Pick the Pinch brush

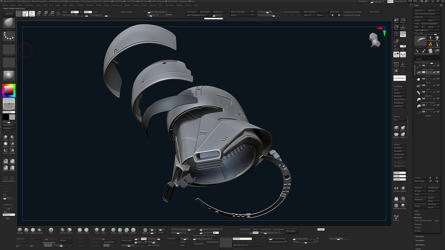click(x=97, y=230)
